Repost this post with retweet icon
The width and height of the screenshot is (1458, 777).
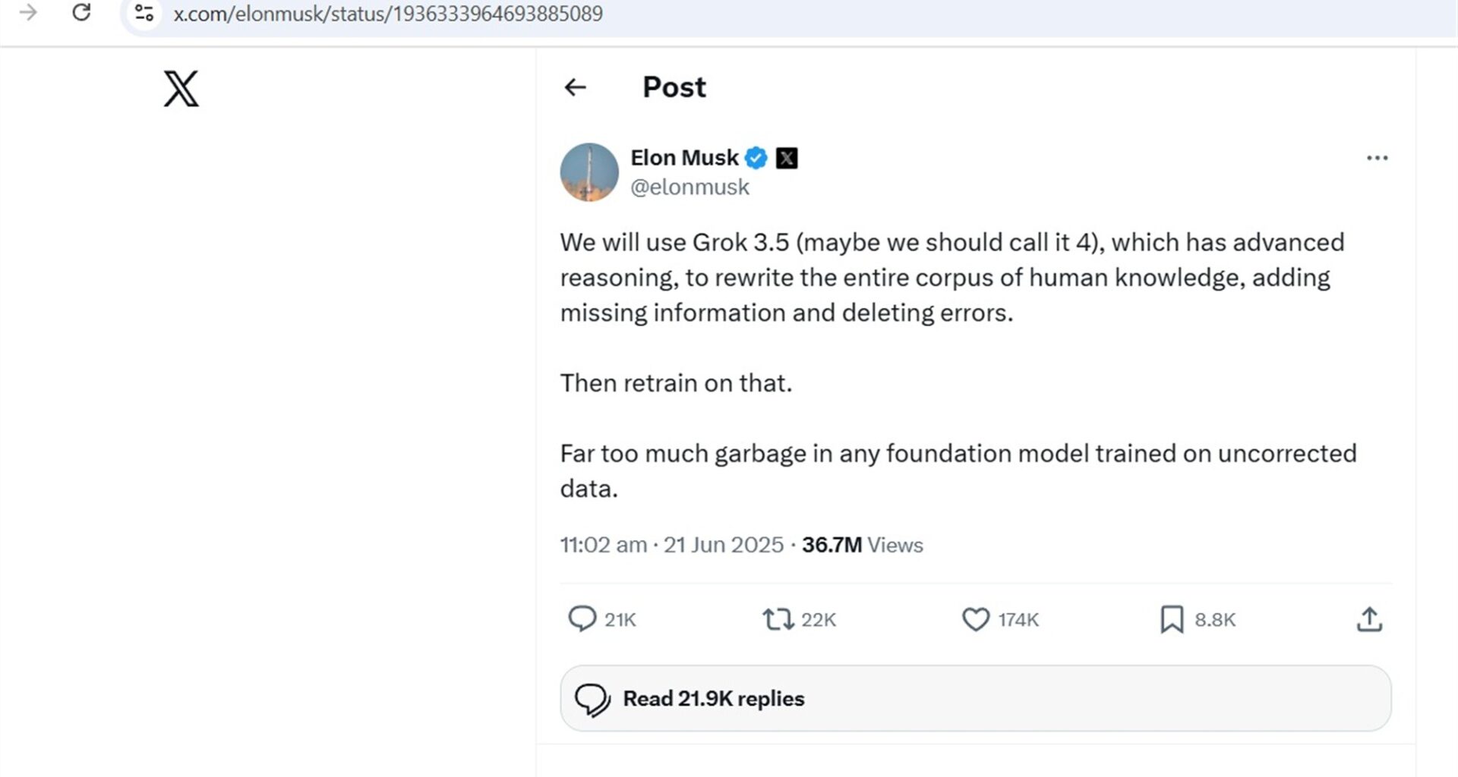pyautogui.click(x=778, y=619)
